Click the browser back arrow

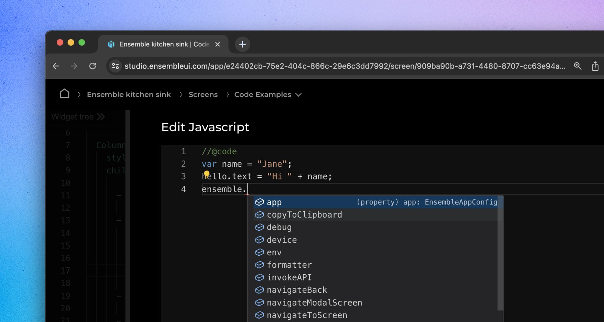pyautogui.click(x=56, y=66)
